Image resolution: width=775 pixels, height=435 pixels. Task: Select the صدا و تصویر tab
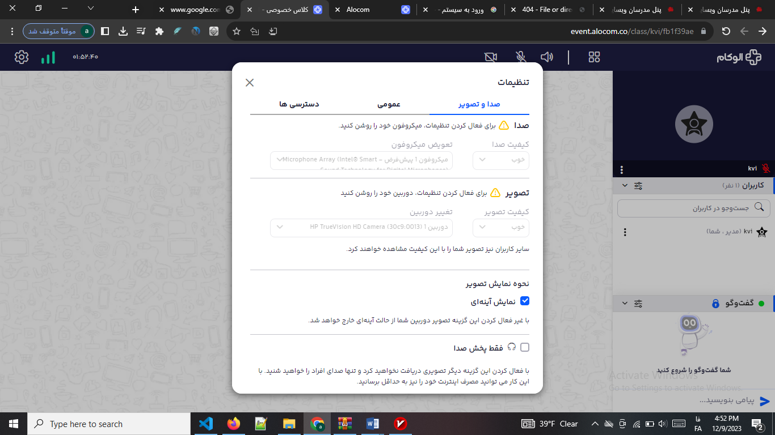point(479,104)
